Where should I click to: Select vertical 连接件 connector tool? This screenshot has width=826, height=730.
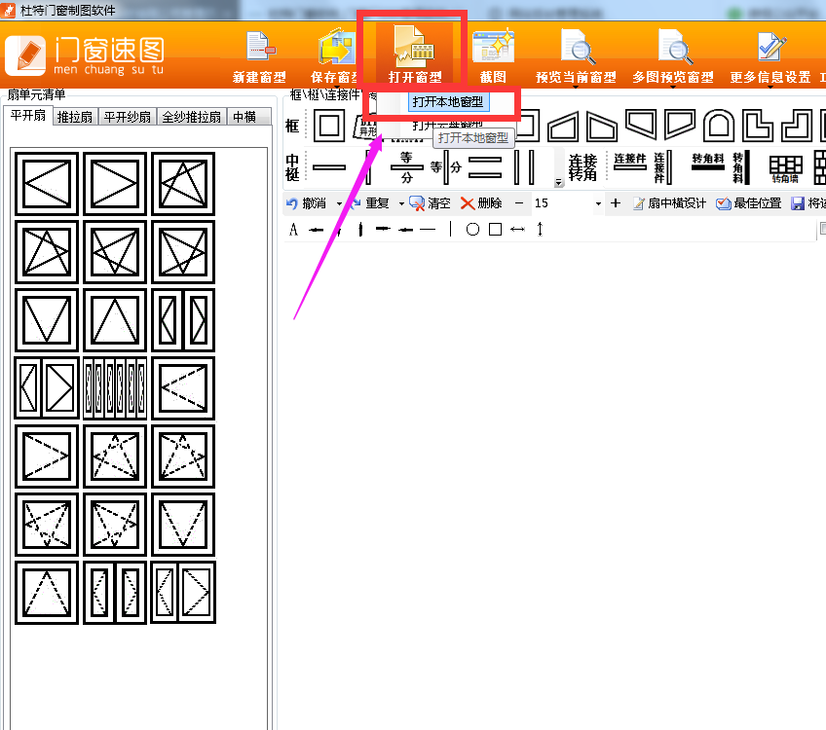point(662,167)
